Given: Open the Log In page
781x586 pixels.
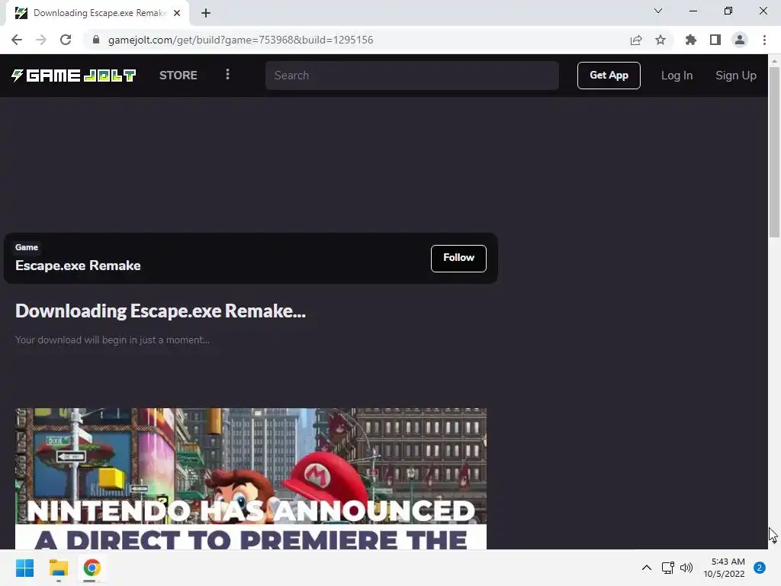Looking at the screenshot, I should pos(677,76).
